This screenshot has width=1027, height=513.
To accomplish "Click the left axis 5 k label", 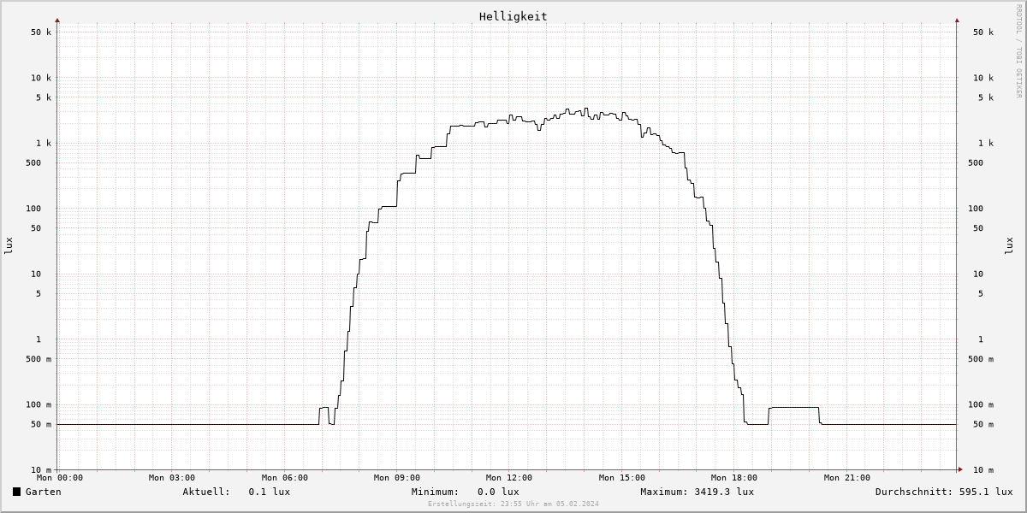I will (x=44, y=97).
